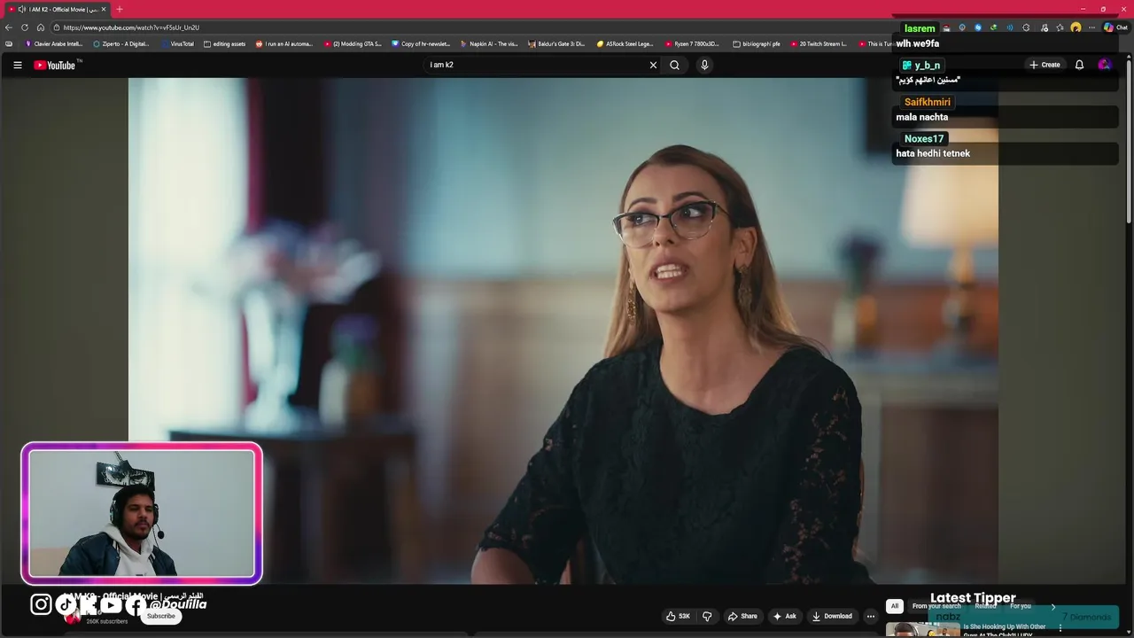This screenshot has height=638, width=1134.
Task: Select the 'For you' filter chip
Action: 1021,606
